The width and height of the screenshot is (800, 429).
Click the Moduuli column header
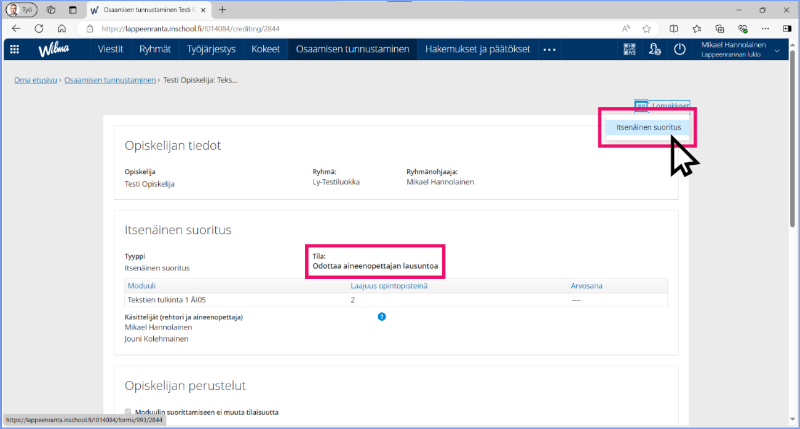tap(141, 286)
